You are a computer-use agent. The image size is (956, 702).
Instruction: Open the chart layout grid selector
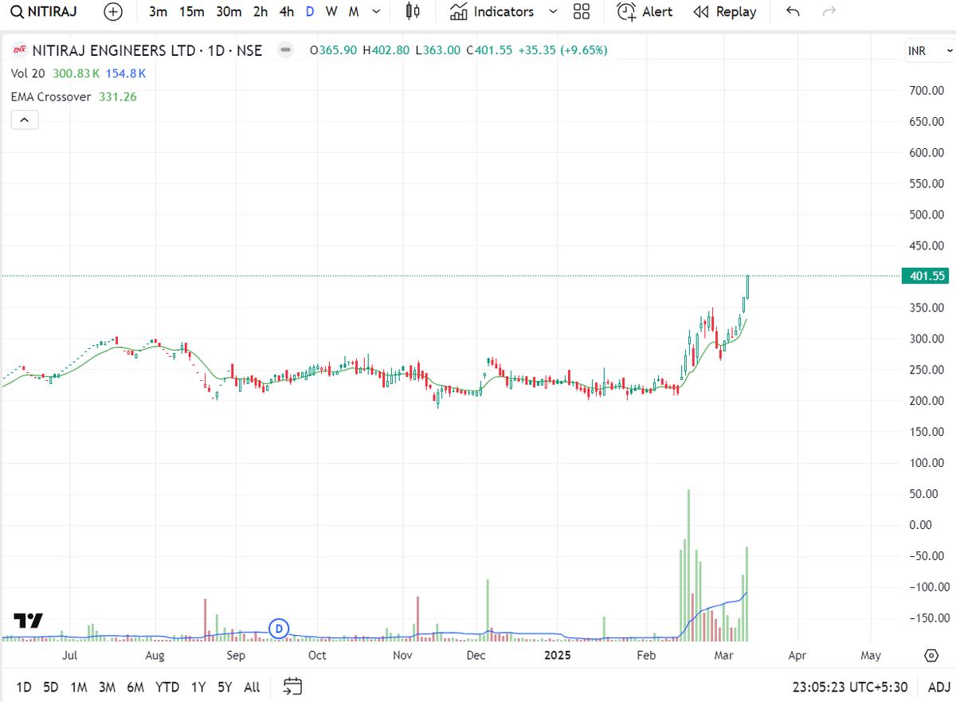[x=582, y=12]
